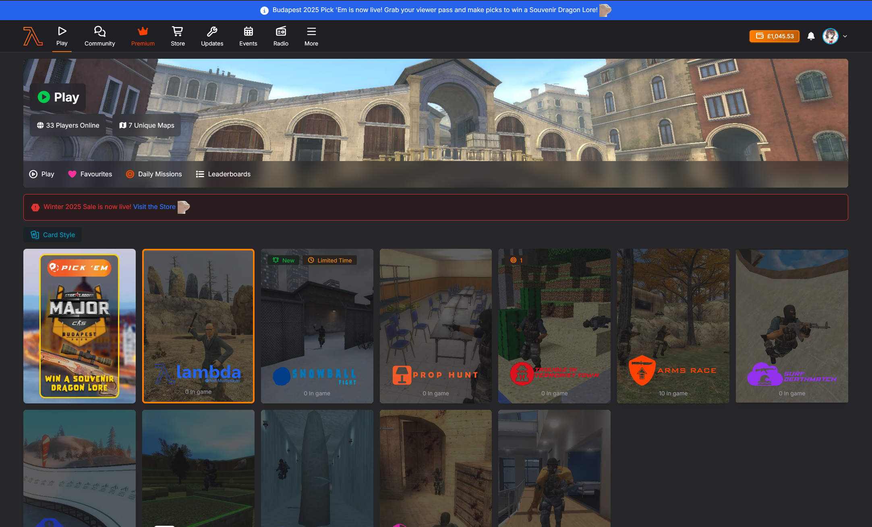The width and height of the screenshot is (872, 527).
Task: Open the Premium crown icon
Action: click(x=143, y=31)
